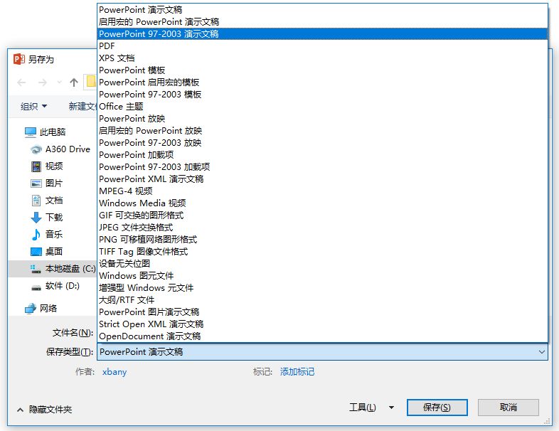This screenshot has width=559, height=431.
Task: Open 音乐 folder in sidebar
Action: pyautogui.click(x=47, y=235)
